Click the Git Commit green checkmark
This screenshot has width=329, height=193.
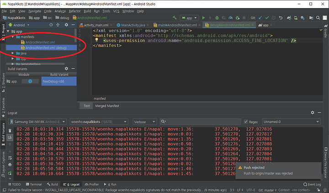point(267,18)
